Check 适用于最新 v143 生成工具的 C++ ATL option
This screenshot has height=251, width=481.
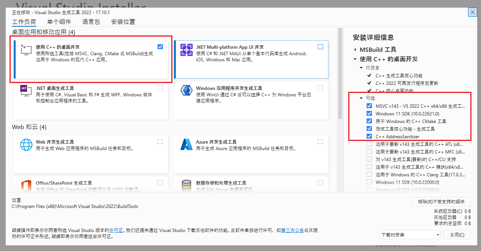pyautogui.click(x=369, y=144)
